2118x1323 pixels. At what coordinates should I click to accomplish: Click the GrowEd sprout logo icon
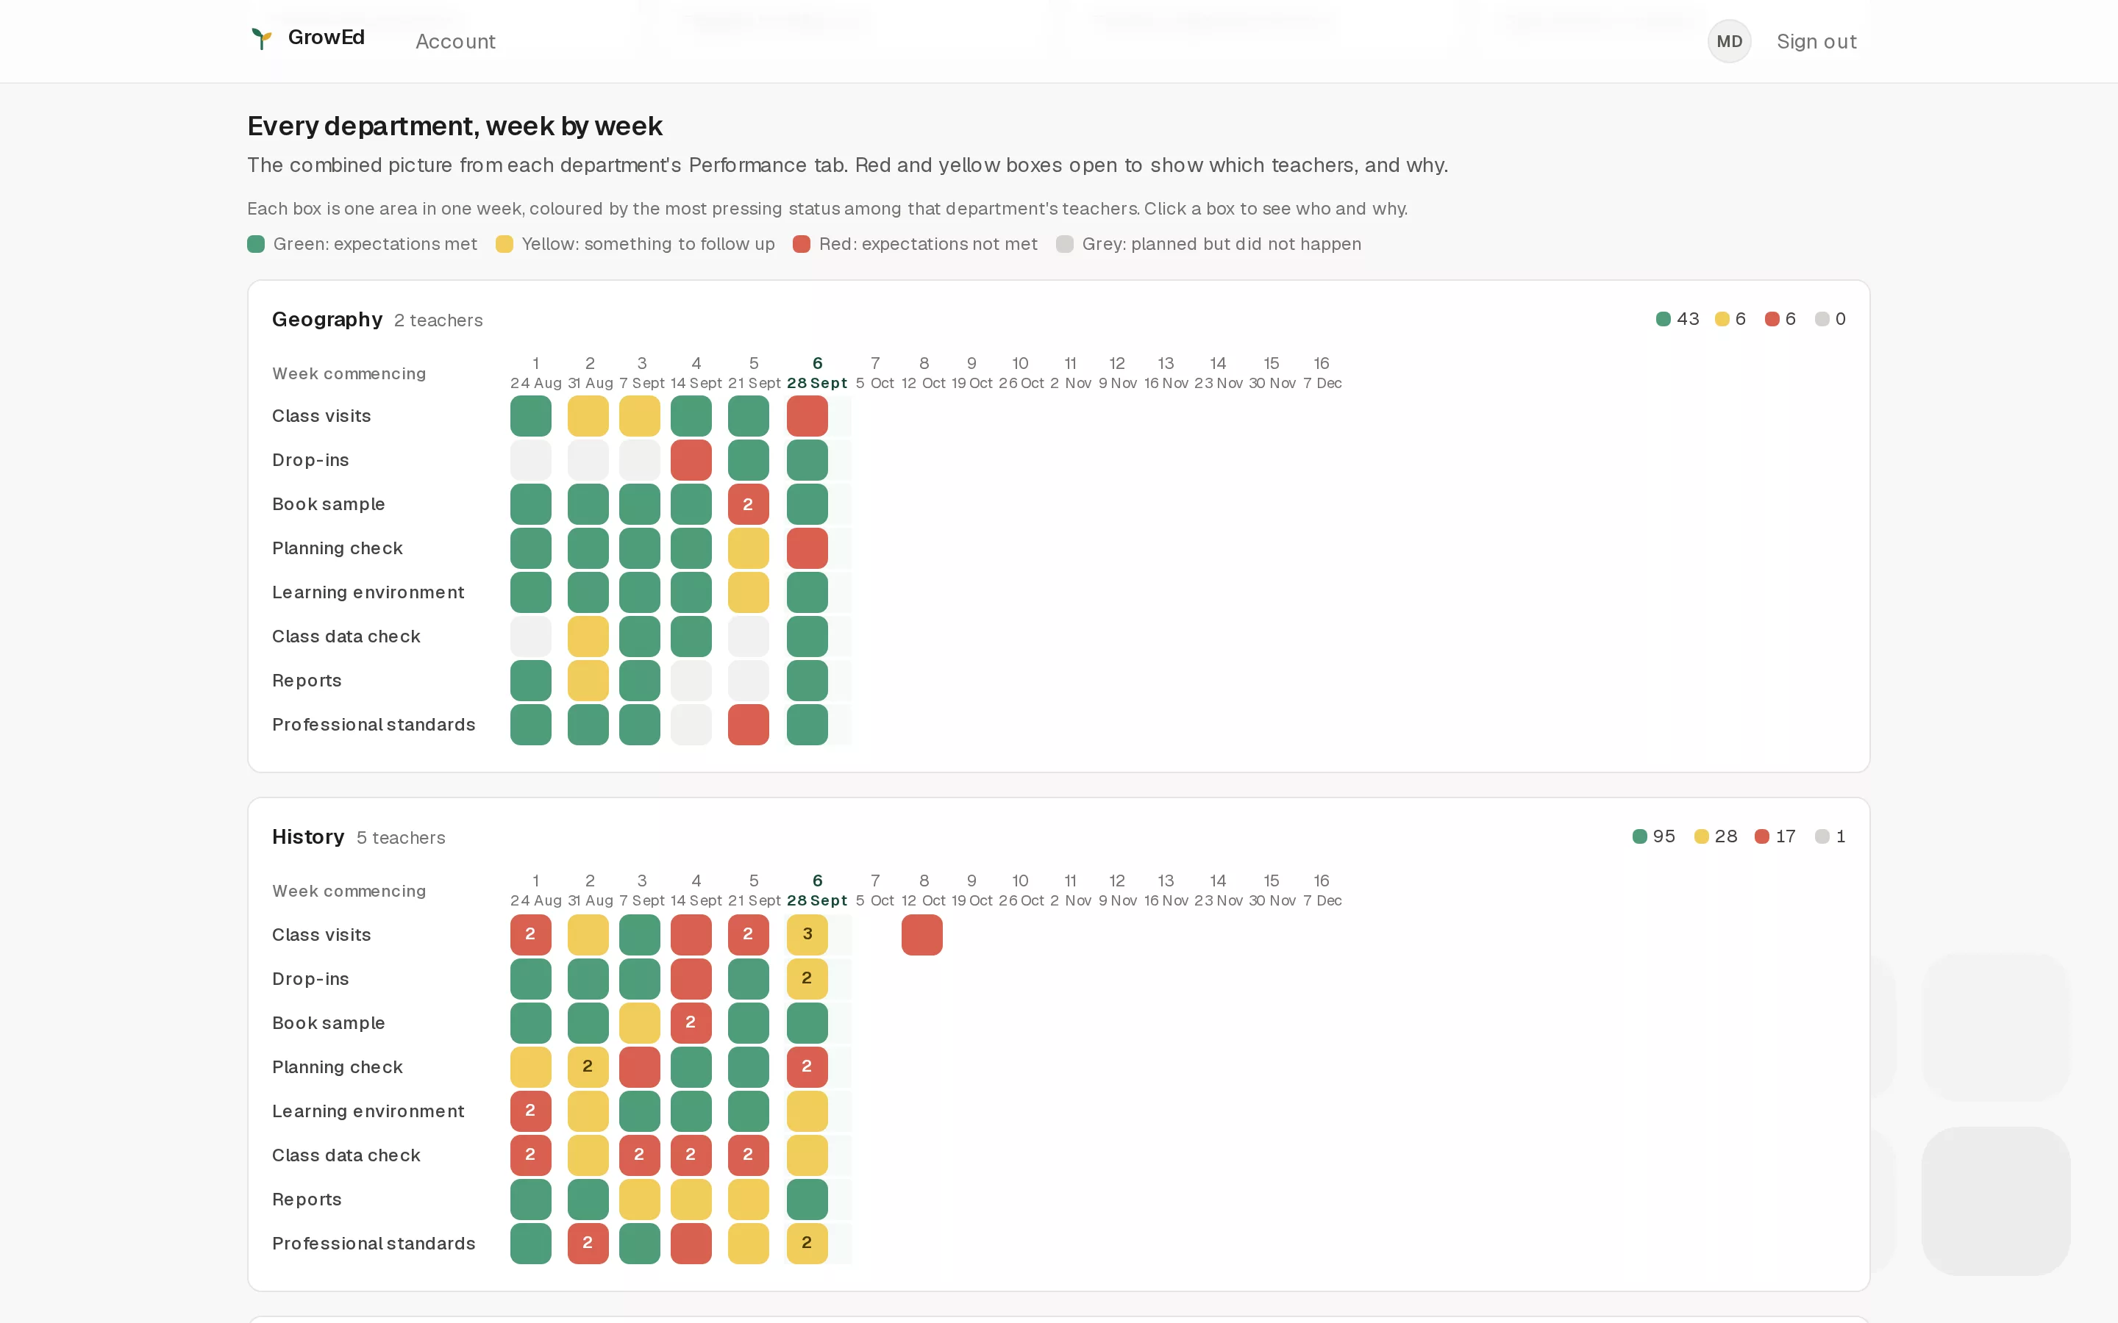261,38
